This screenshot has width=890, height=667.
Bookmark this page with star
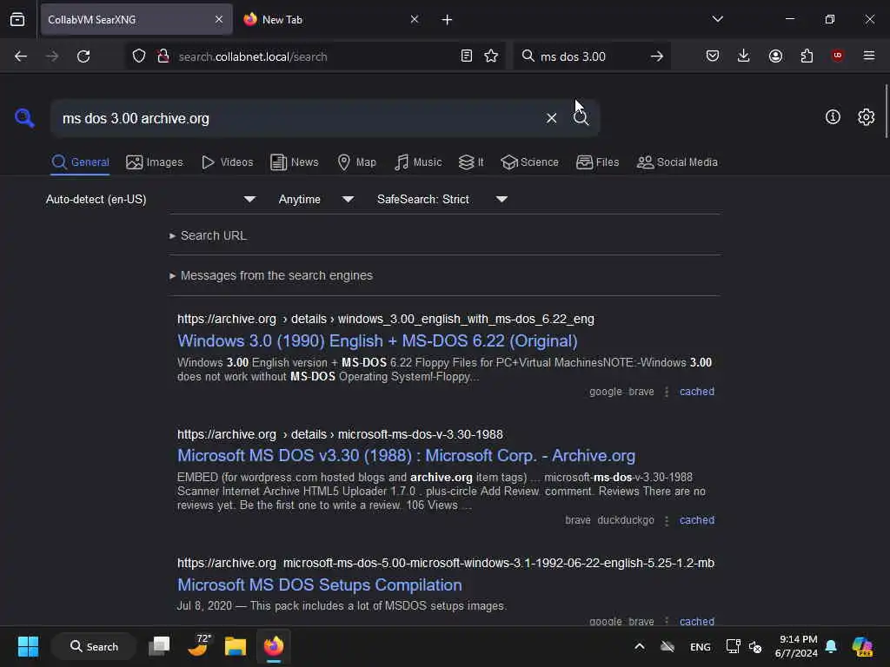(492, 56)
